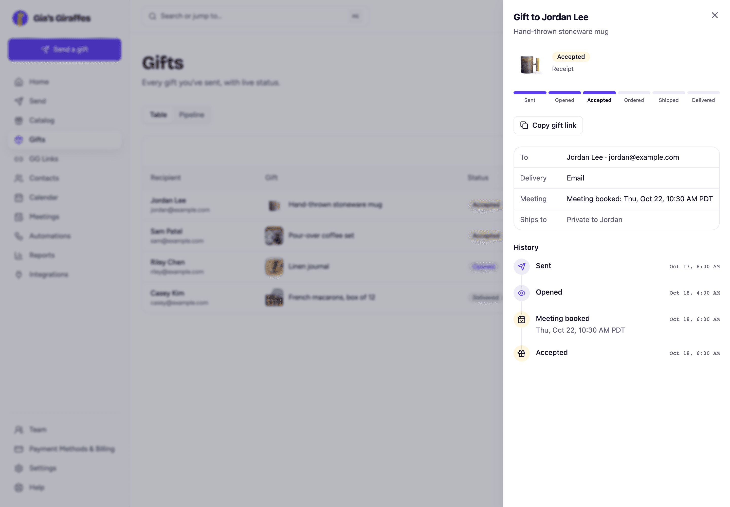Click the Copy gift link button
The height and width of the screenshot is (507, 730).
pos(548,125)
